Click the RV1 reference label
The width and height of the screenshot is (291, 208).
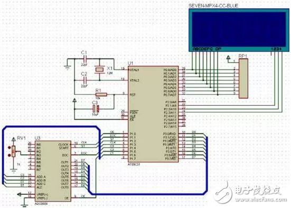click(x=22, y=138)
